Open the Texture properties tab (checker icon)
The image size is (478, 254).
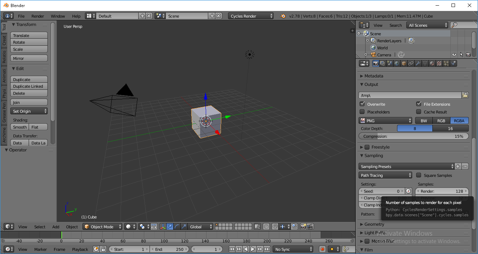439,63
